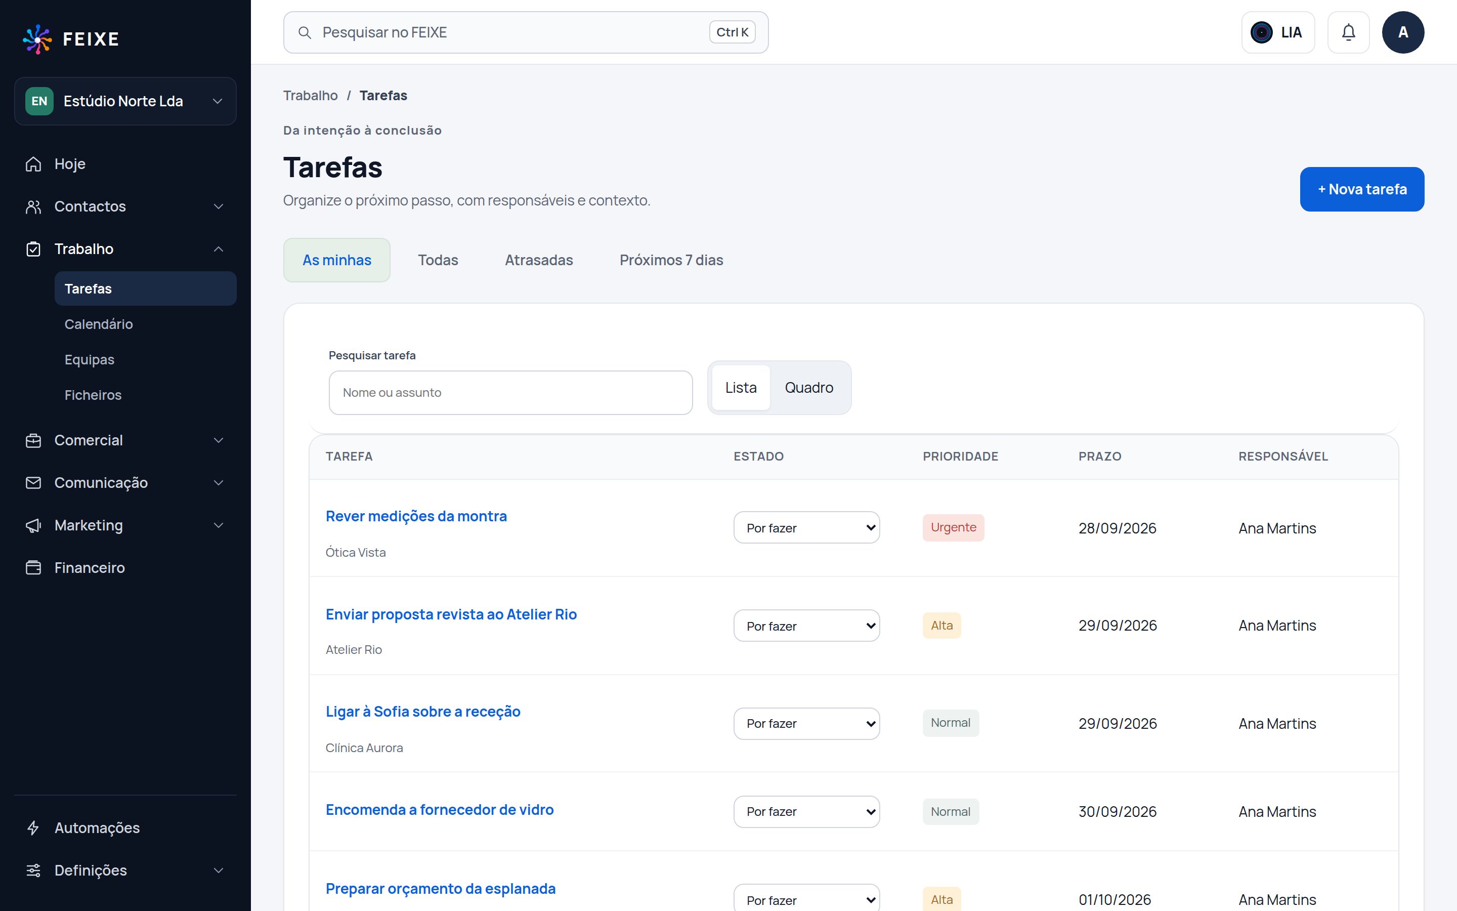Open Equipas in the sidebar
Screen dimensions: 1457x911
[145, 360]
